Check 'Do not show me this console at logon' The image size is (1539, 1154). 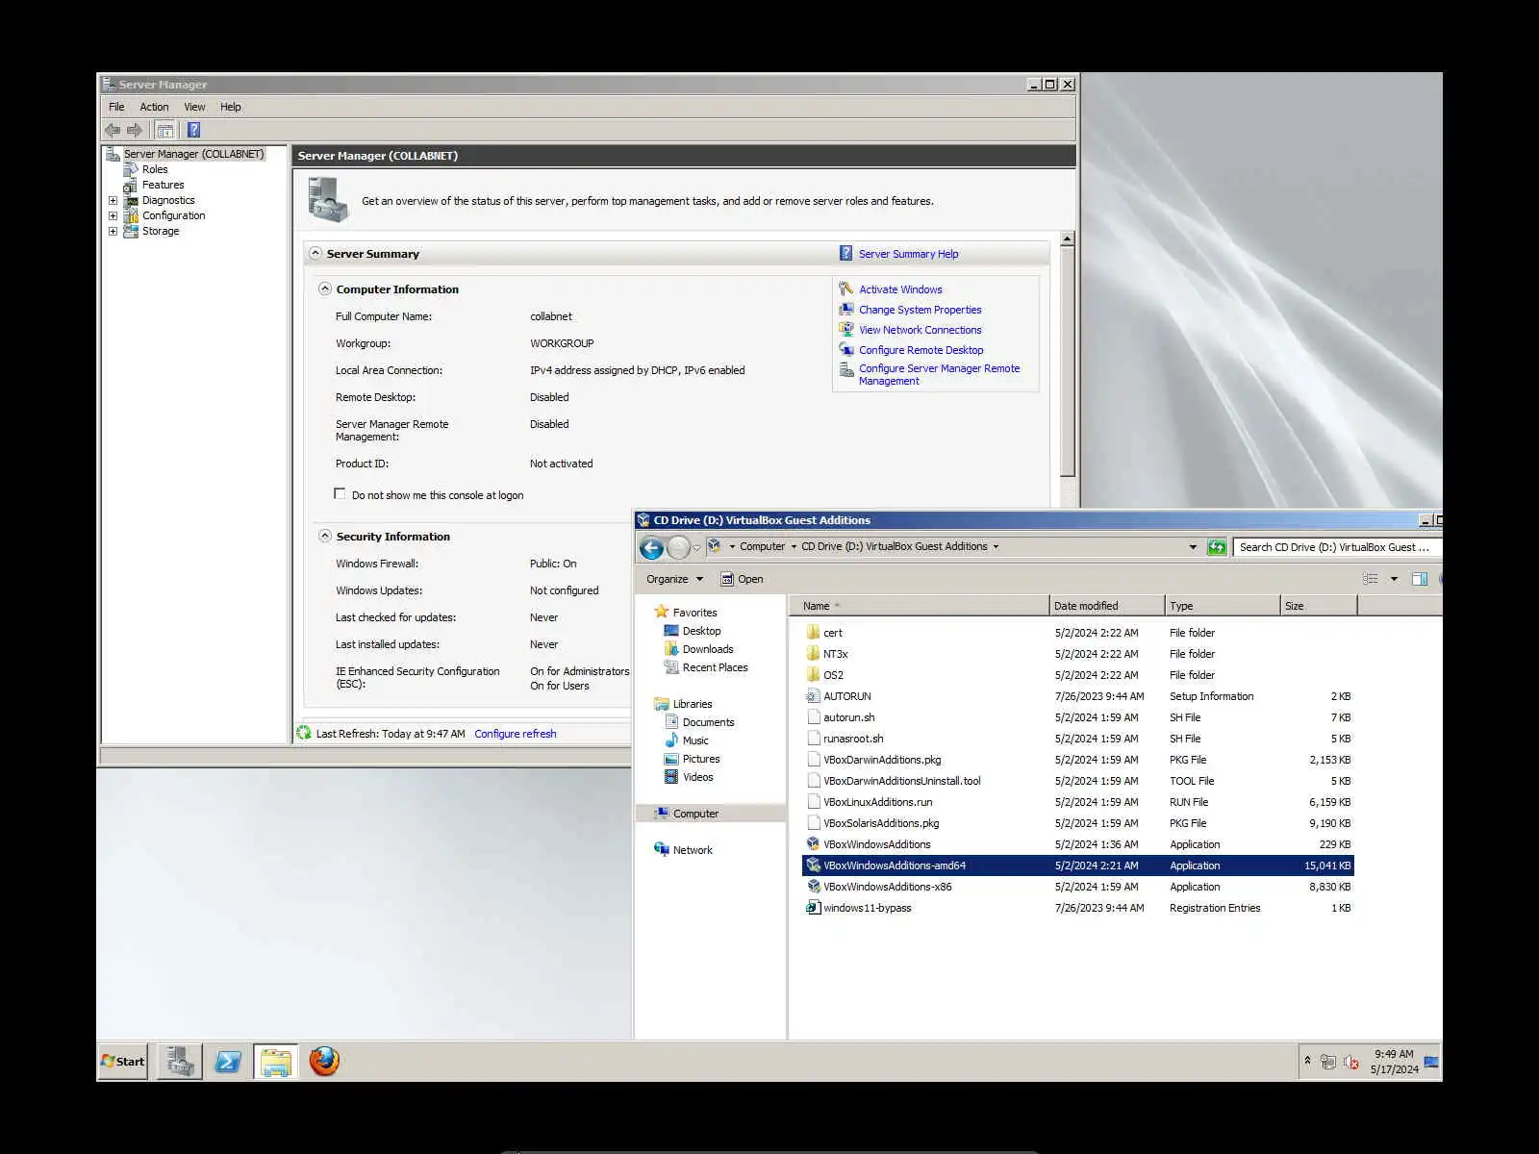(x=340, y=494)
